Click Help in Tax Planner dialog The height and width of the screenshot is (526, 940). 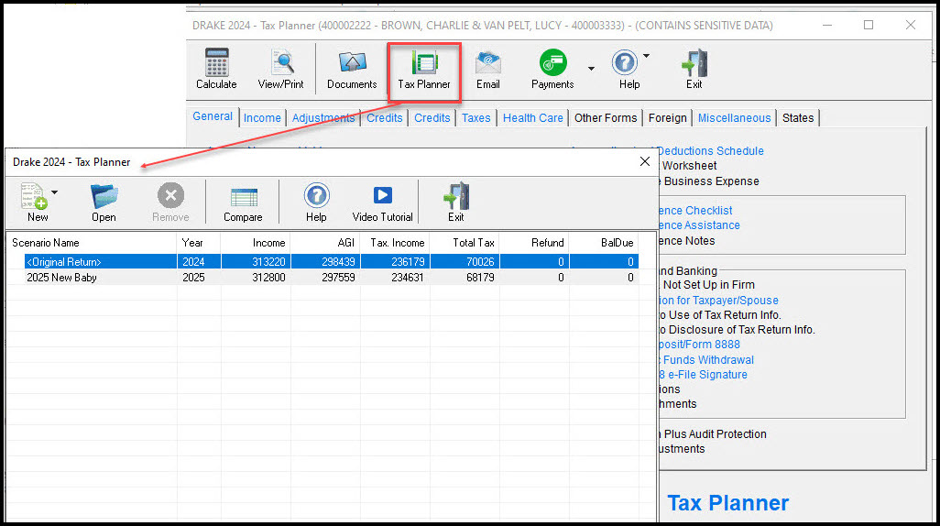pos(316,195)
